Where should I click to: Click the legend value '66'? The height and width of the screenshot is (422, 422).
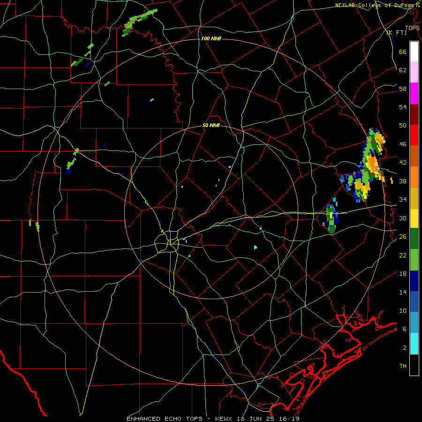403,52
